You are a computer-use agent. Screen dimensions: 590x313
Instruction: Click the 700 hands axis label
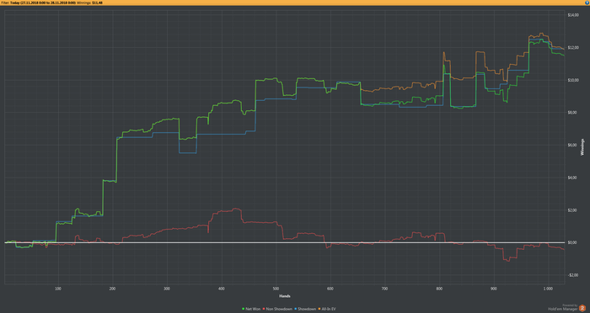384,289
